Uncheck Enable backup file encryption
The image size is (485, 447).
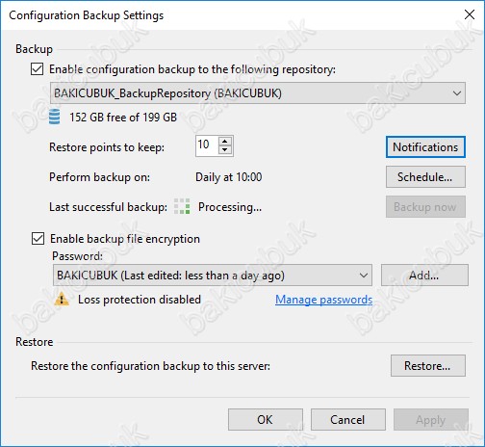[x=38, y=239]
